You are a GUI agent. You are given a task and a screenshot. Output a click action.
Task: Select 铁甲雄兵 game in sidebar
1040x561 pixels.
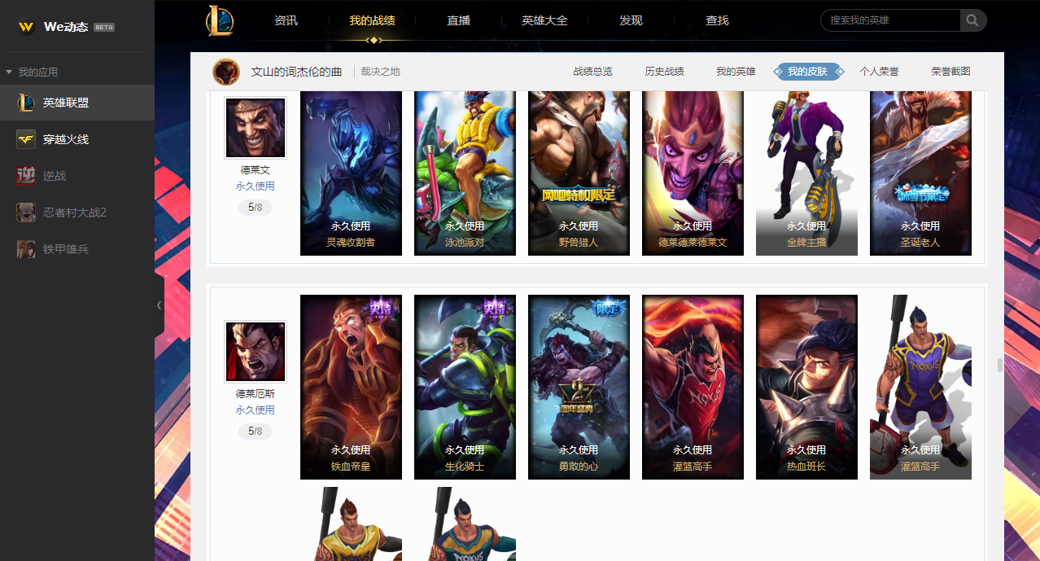point(77,249)
